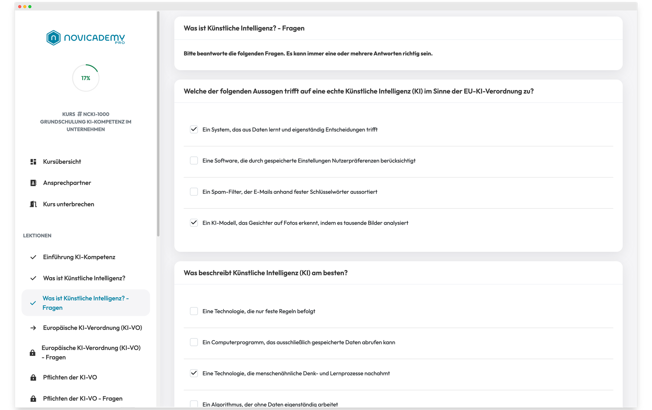Check 'Eine Technologie, die nur feste Regeln befolgt'

tap(194, 311)
